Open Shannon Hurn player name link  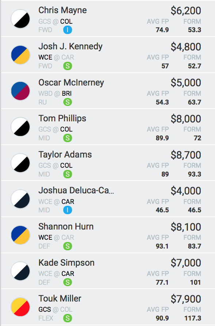tap(66, 227)
